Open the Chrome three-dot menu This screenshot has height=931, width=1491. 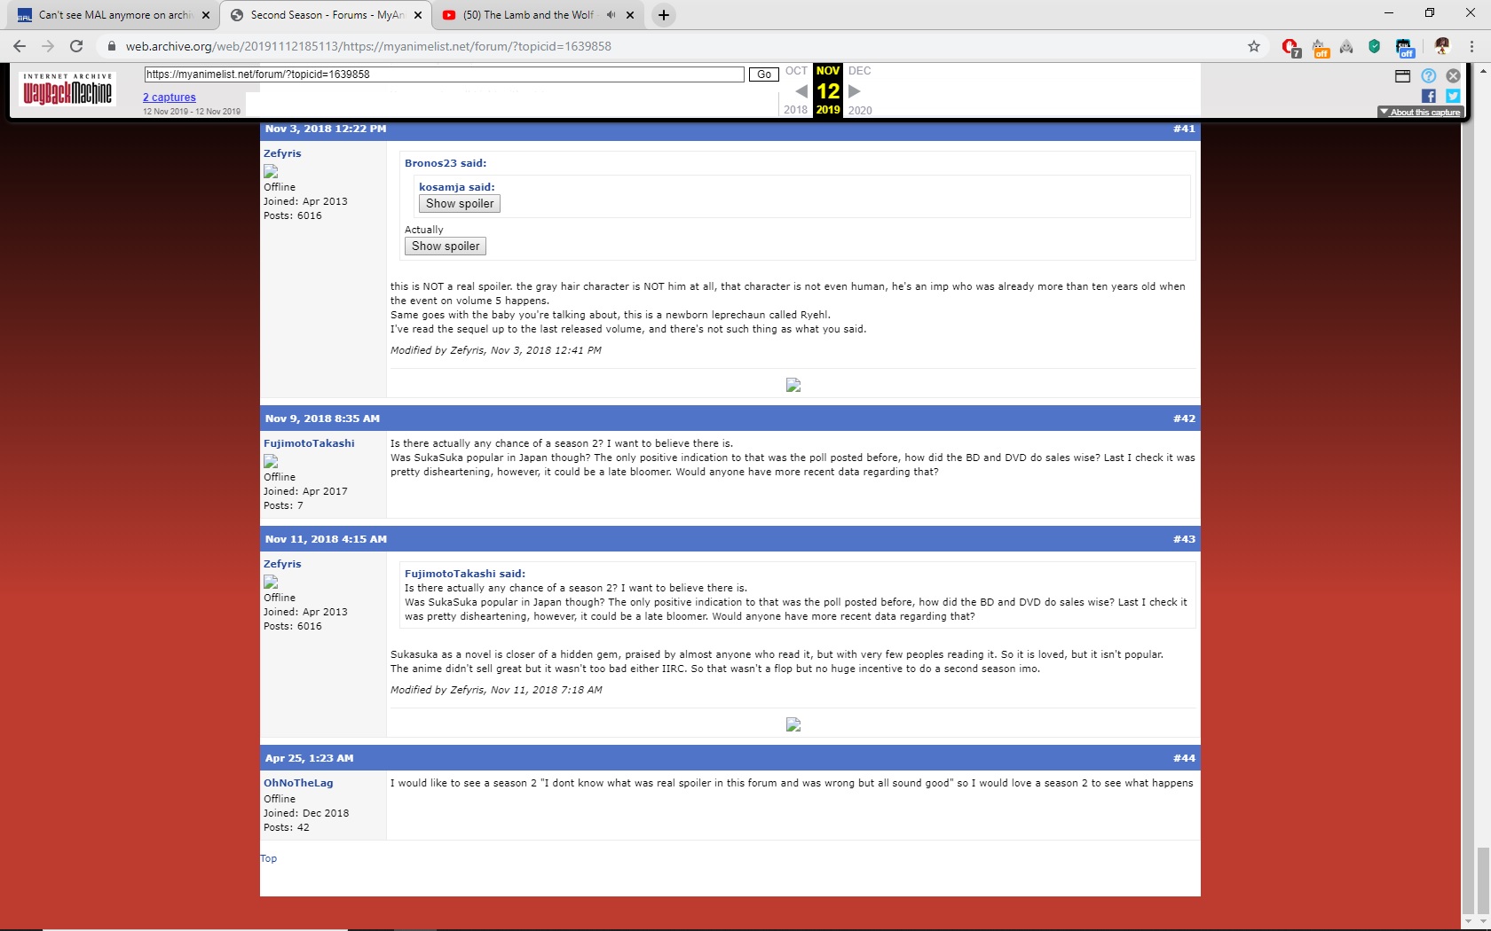(x=1471, y=46)
